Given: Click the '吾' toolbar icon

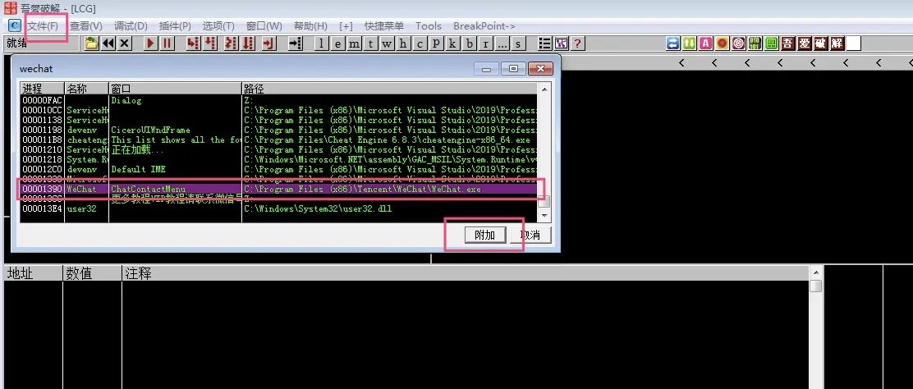Looking at the screenshot, I should click(x=788, y=43).
